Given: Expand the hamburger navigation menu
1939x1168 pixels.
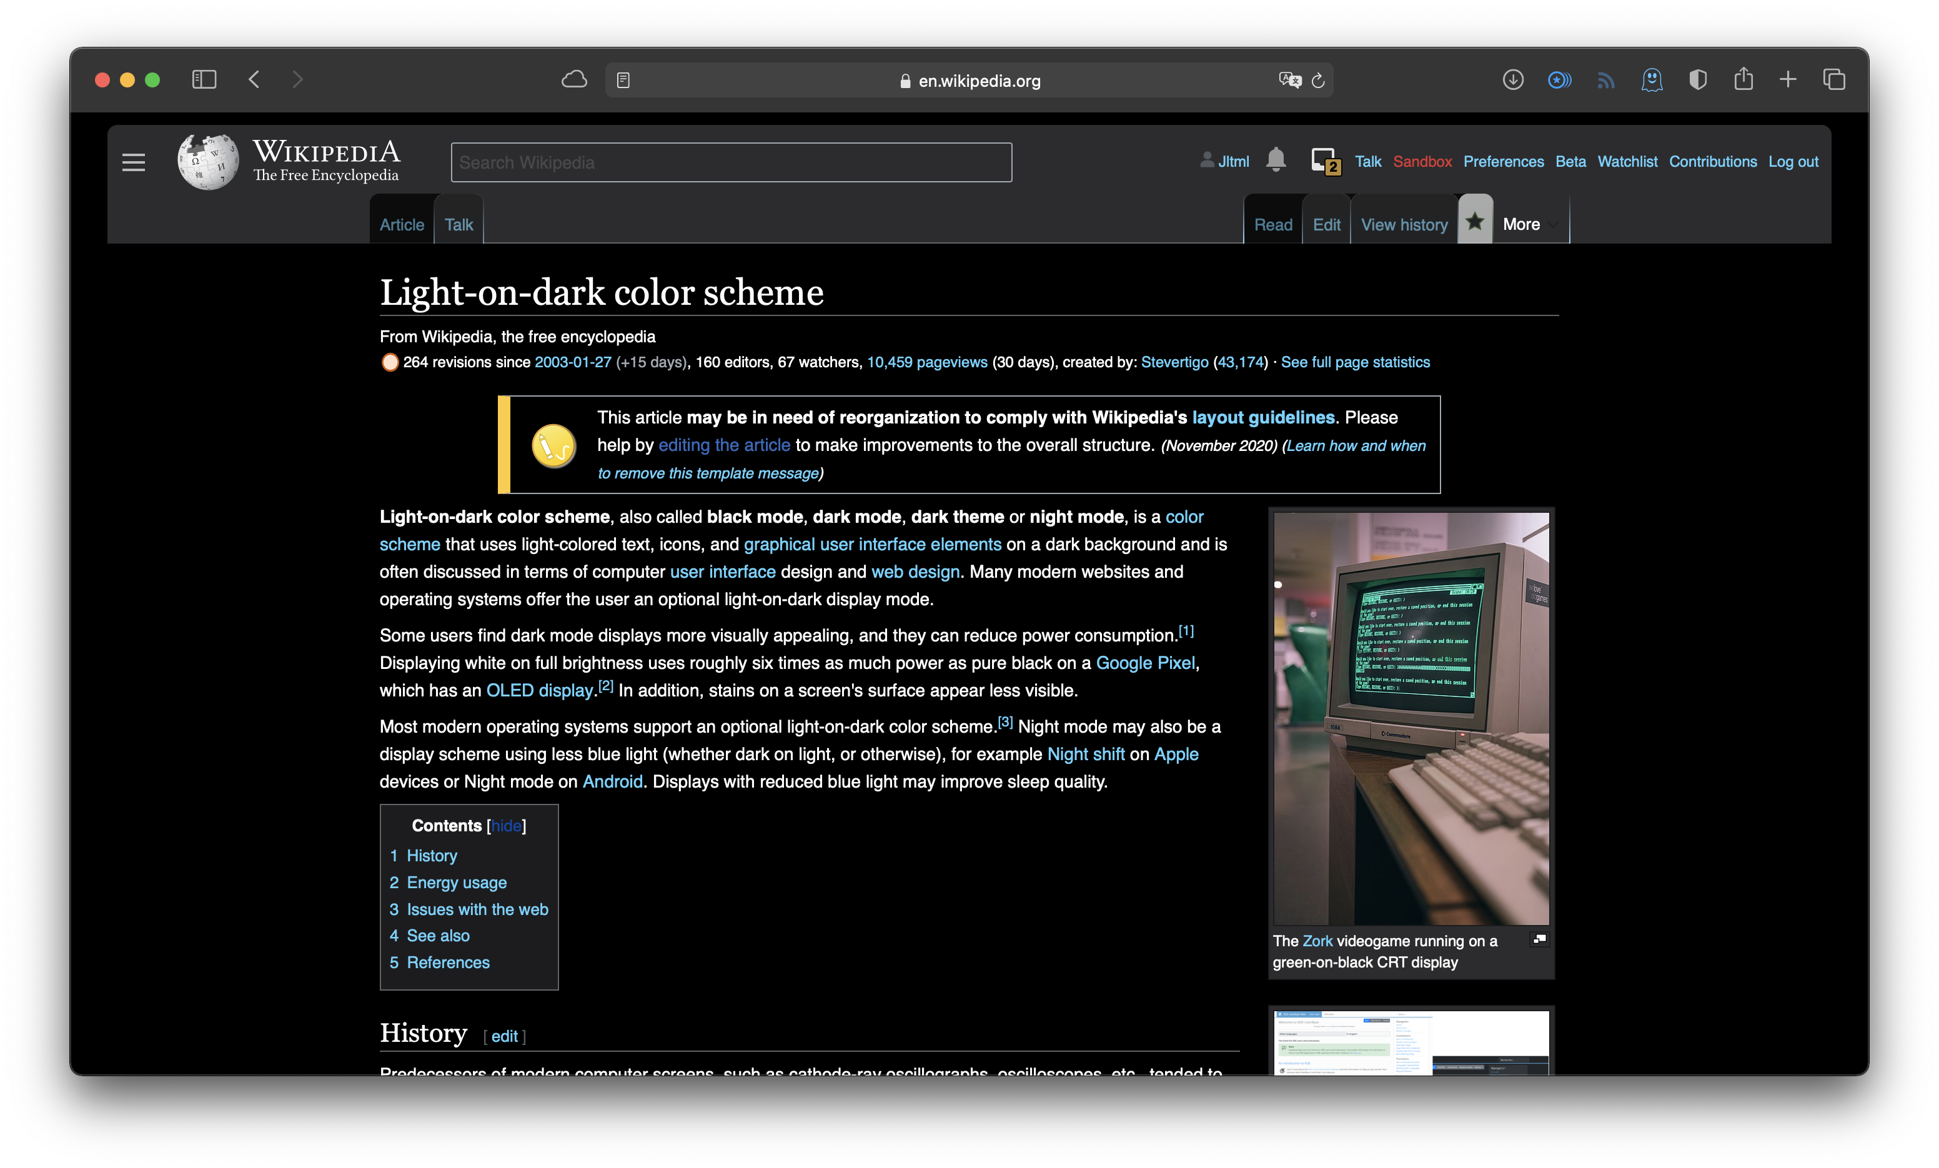Looking at the screenshot, I should pos(133,162).
